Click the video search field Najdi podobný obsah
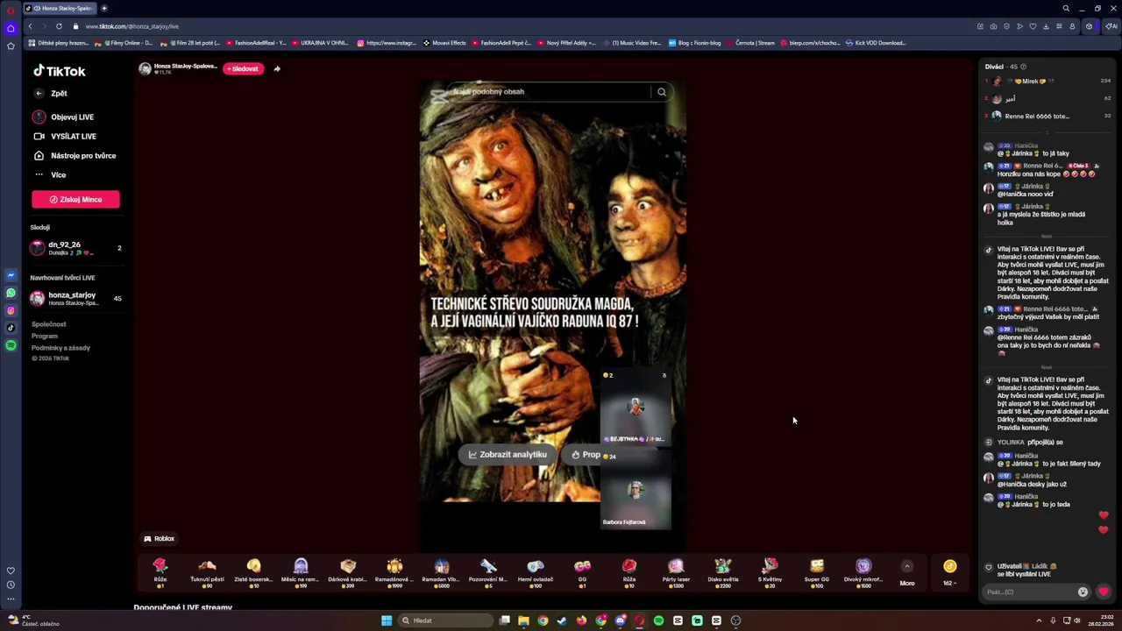1122x631 pixels. tap(550, 91)
